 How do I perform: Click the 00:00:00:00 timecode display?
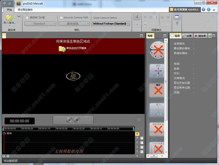pos(20,121)
